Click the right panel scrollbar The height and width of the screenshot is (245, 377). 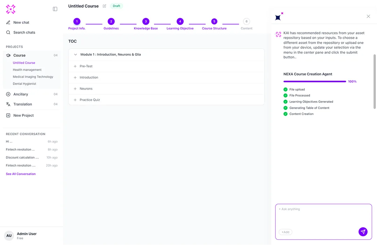coord(374,81)
